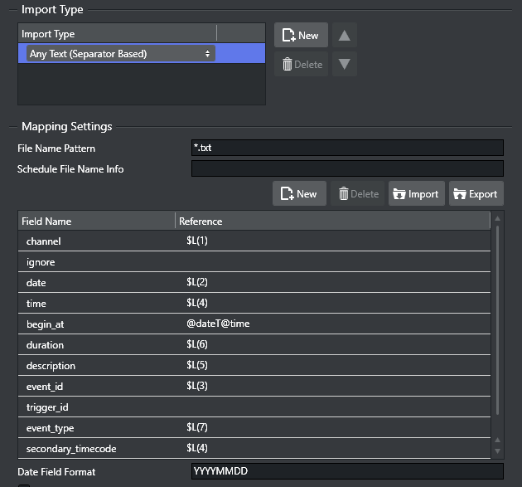Click the Import mapping button

(x=417, y=193)
